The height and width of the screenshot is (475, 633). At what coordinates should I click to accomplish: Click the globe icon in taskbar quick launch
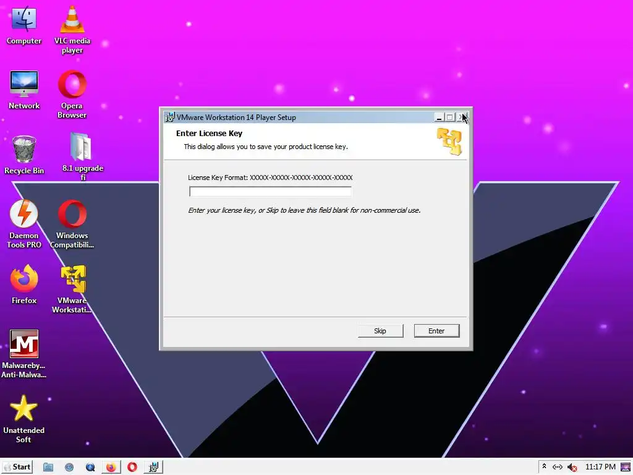[69, 468]
